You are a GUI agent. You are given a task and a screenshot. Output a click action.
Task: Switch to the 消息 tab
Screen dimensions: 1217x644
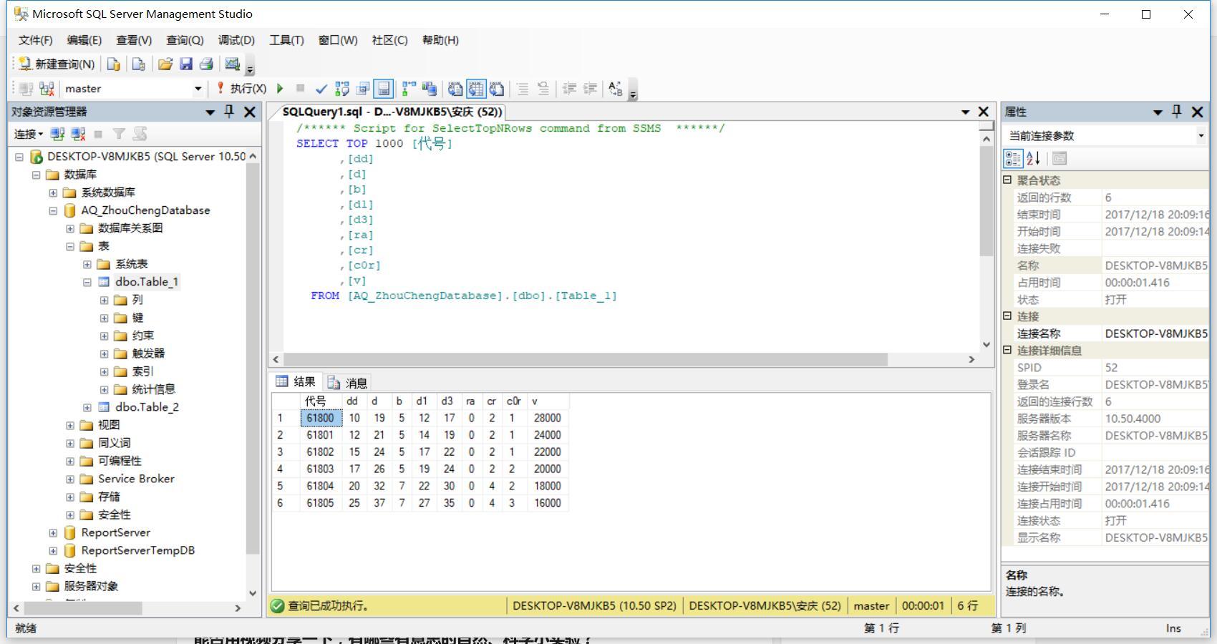click(x=354, y=381)
